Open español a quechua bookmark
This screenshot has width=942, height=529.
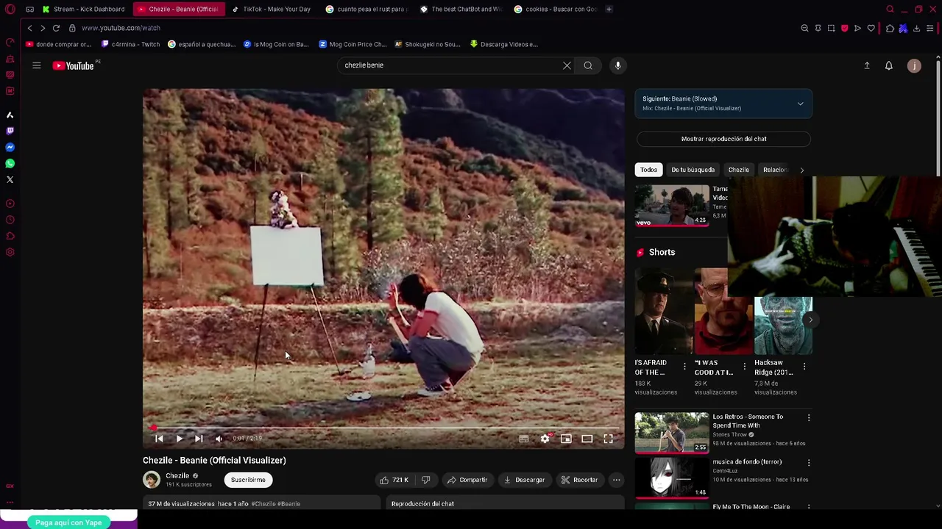click(x=202, y=44)
